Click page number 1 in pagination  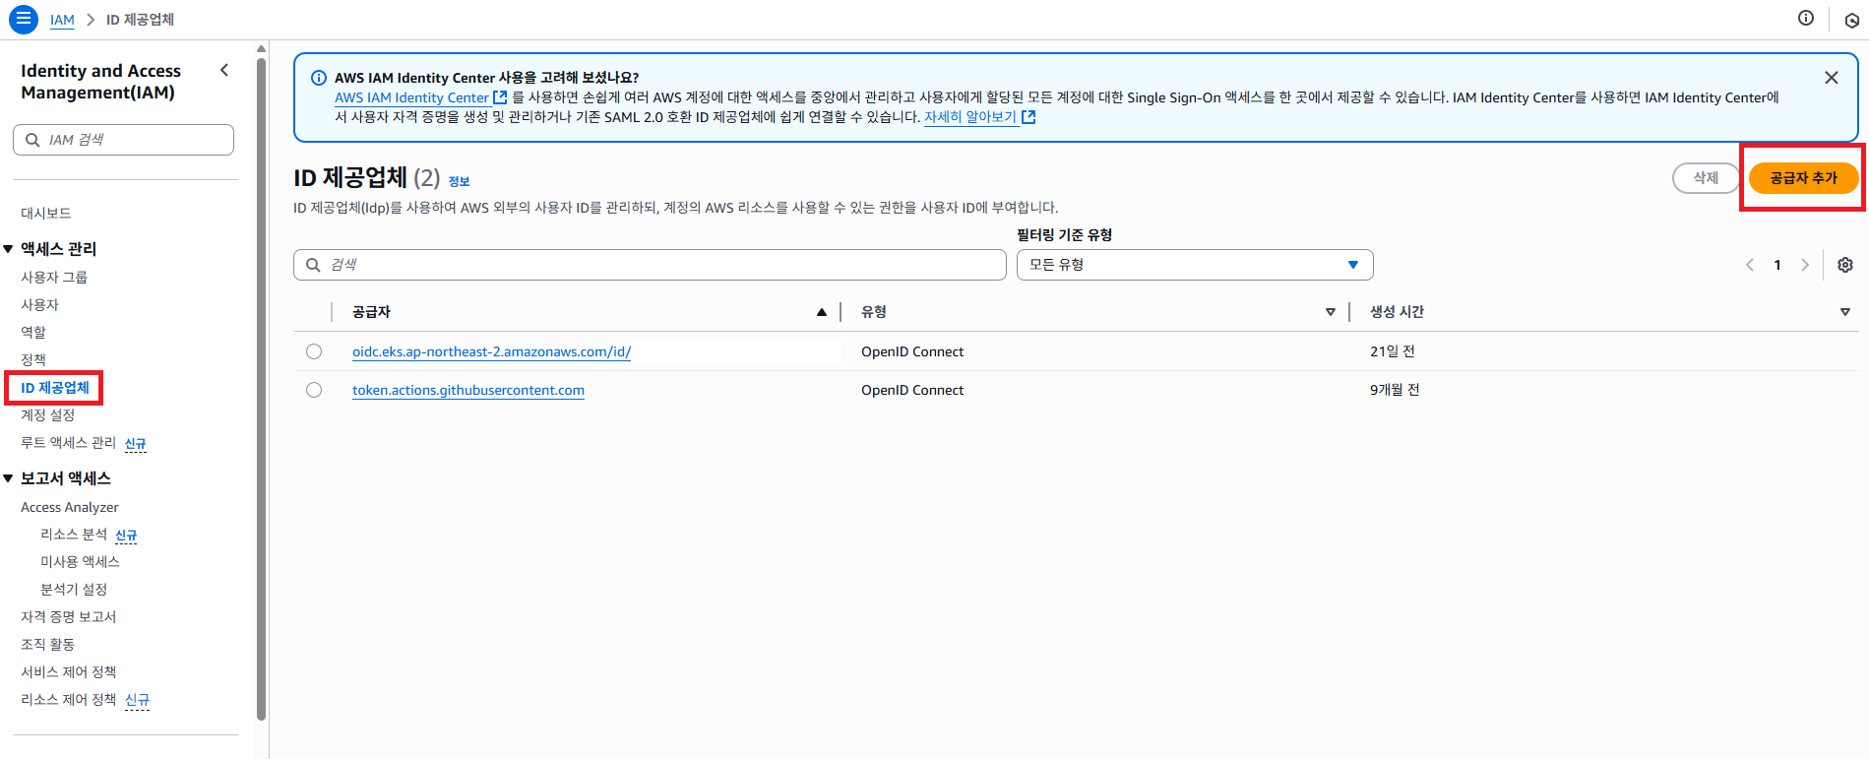pyautogui.click(x=1777, y=265)
